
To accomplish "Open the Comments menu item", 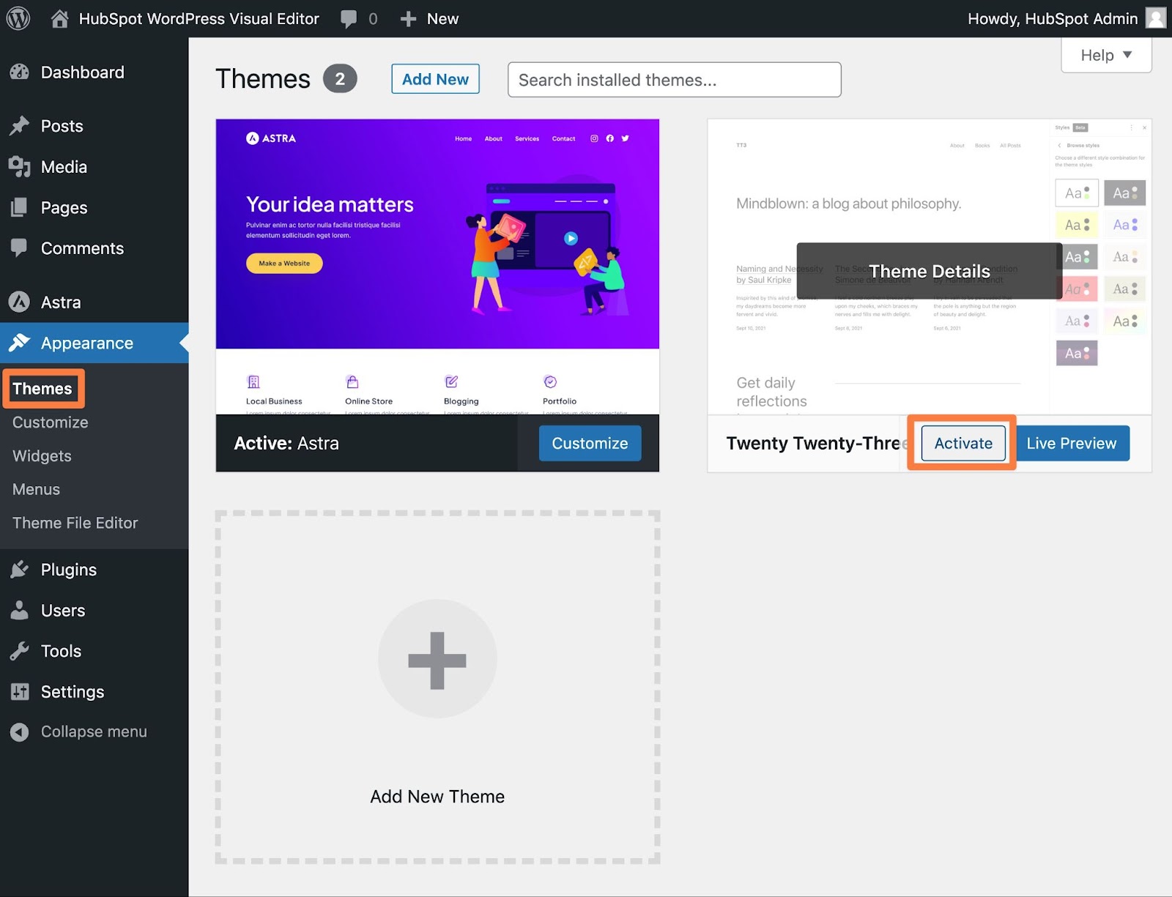I will click(x=82, y=248).
